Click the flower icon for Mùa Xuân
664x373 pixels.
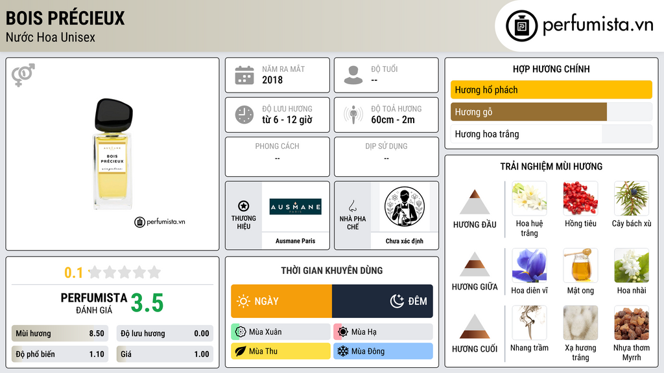pyautogui.click(x=241, y=332)
